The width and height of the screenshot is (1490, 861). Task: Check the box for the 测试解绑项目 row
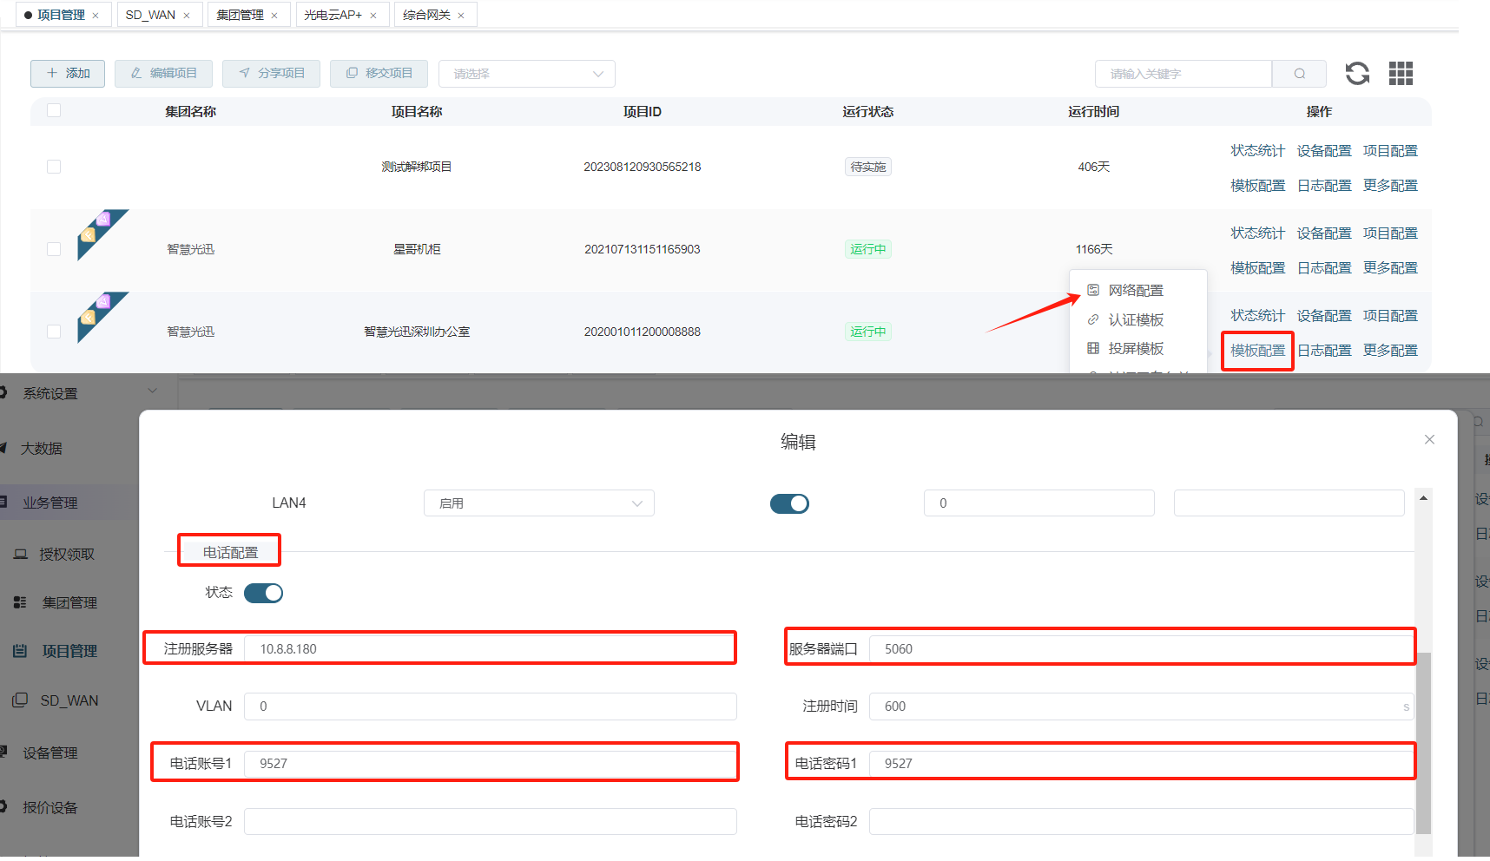tap(54, 167)
